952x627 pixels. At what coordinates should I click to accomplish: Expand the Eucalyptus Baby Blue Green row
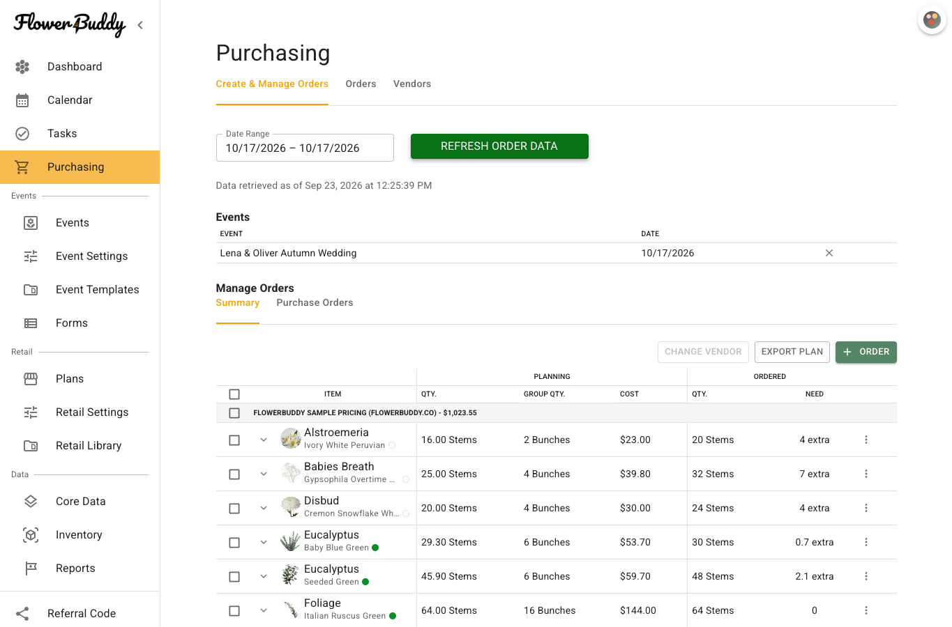tap(264, 542)
